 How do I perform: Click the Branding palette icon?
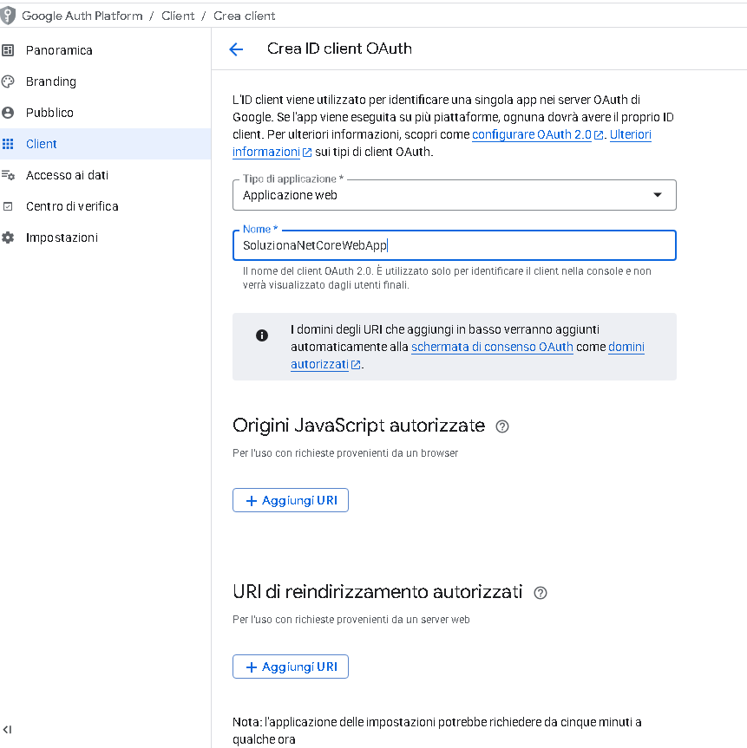tap(8, 81)
